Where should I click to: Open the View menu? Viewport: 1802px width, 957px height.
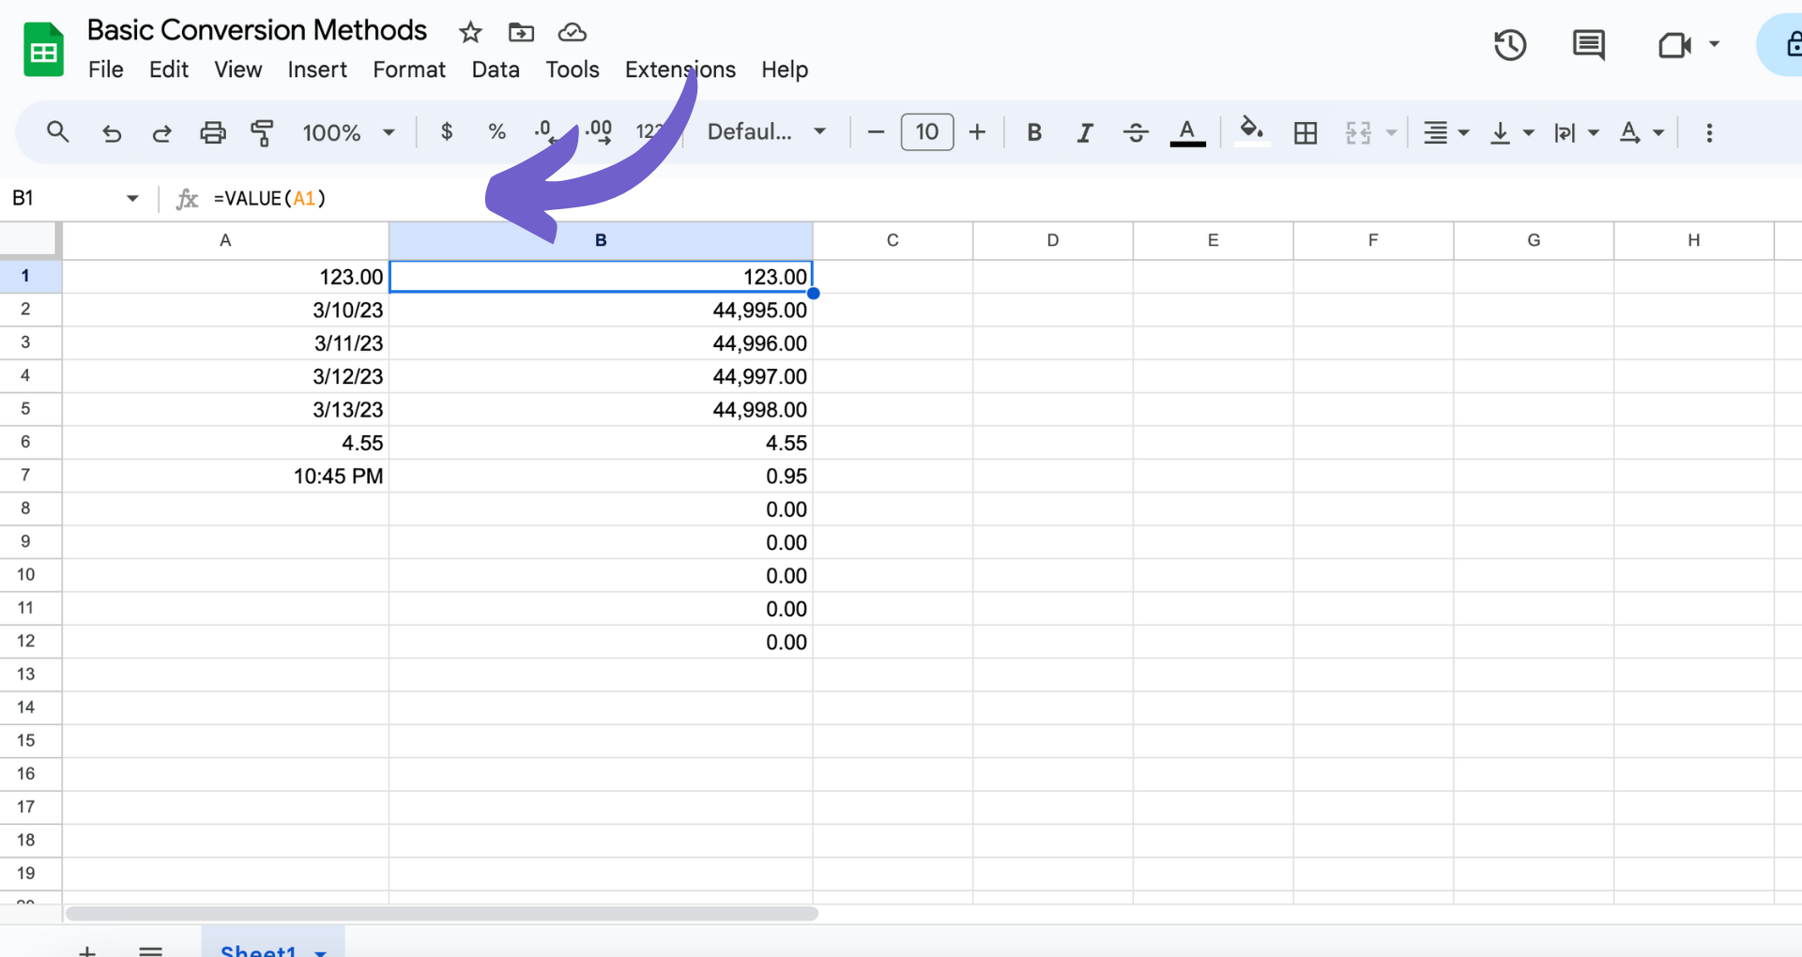(238, 69)
